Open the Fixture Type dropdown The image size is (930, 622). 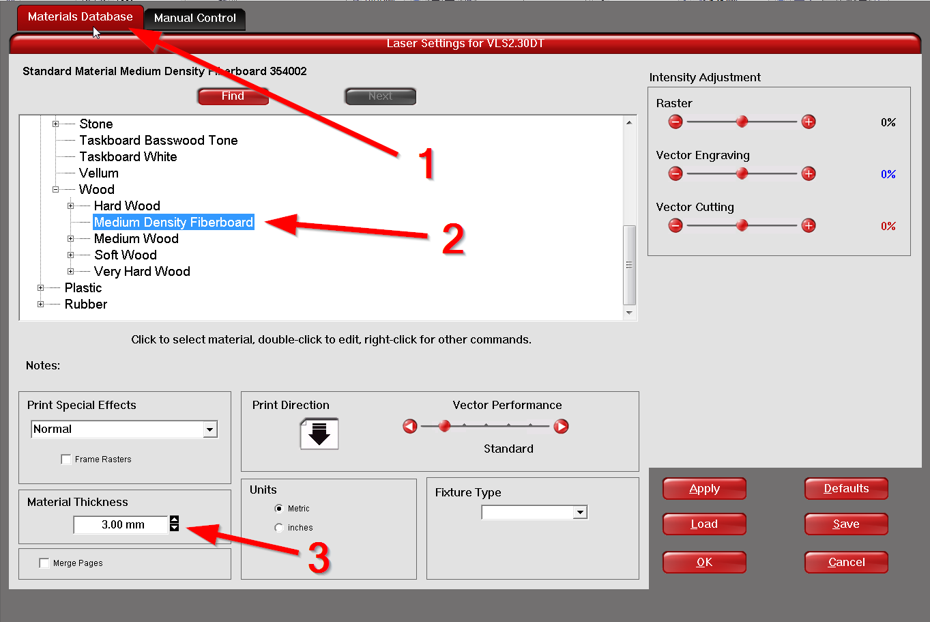tap(580, 513)
